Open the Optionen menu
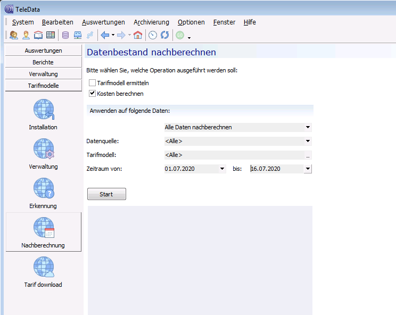Viewport: 396px width, 315px height. pos(191,22)
